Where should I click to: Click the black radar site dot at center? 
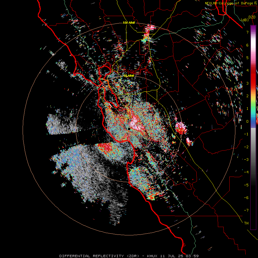[129, 129]
